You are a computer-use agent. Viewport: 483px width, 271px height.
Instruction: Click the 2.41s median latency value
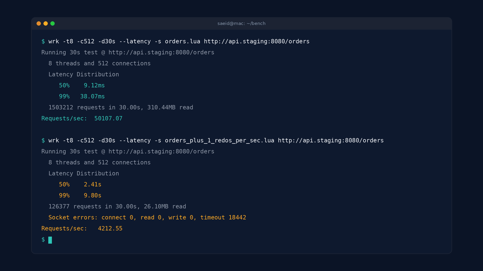click(x=92, y=184)
